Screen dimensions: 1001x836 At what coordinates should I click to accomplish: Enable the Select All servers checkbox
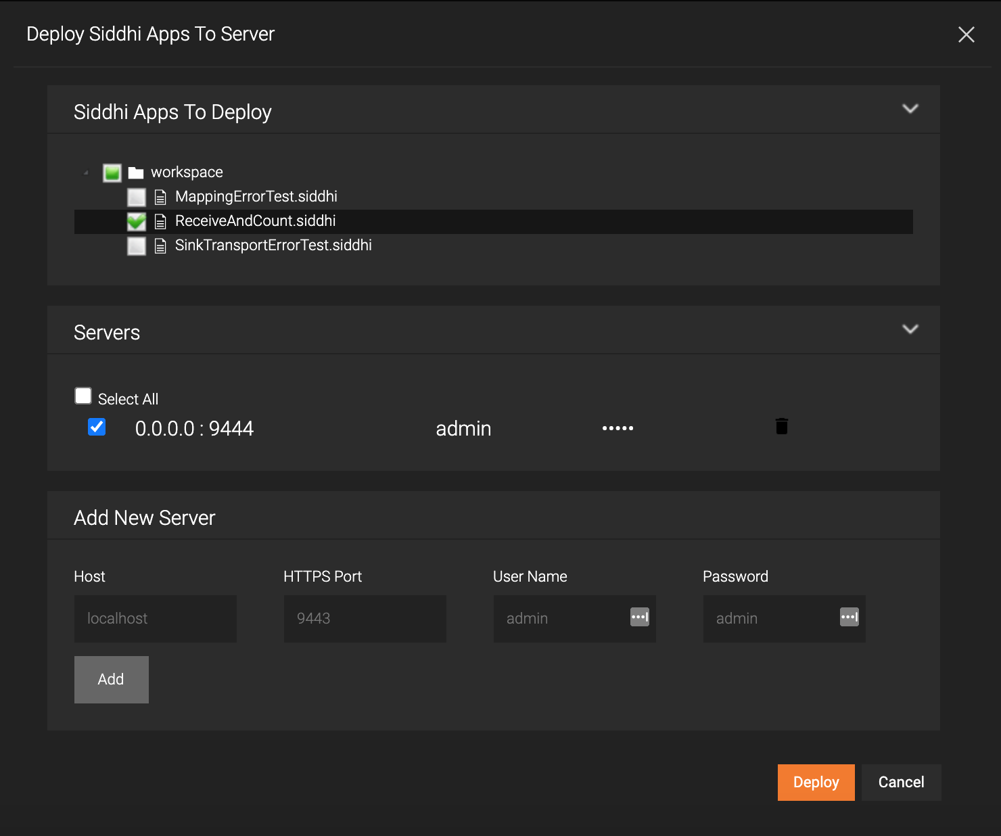[x=83, y=396]
